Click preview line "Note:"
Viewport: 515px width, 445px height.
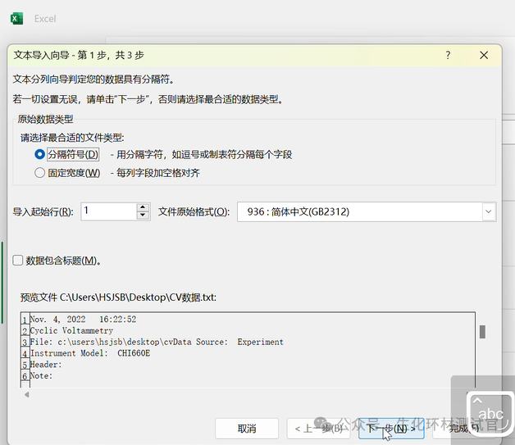click(x=41, y=376)
